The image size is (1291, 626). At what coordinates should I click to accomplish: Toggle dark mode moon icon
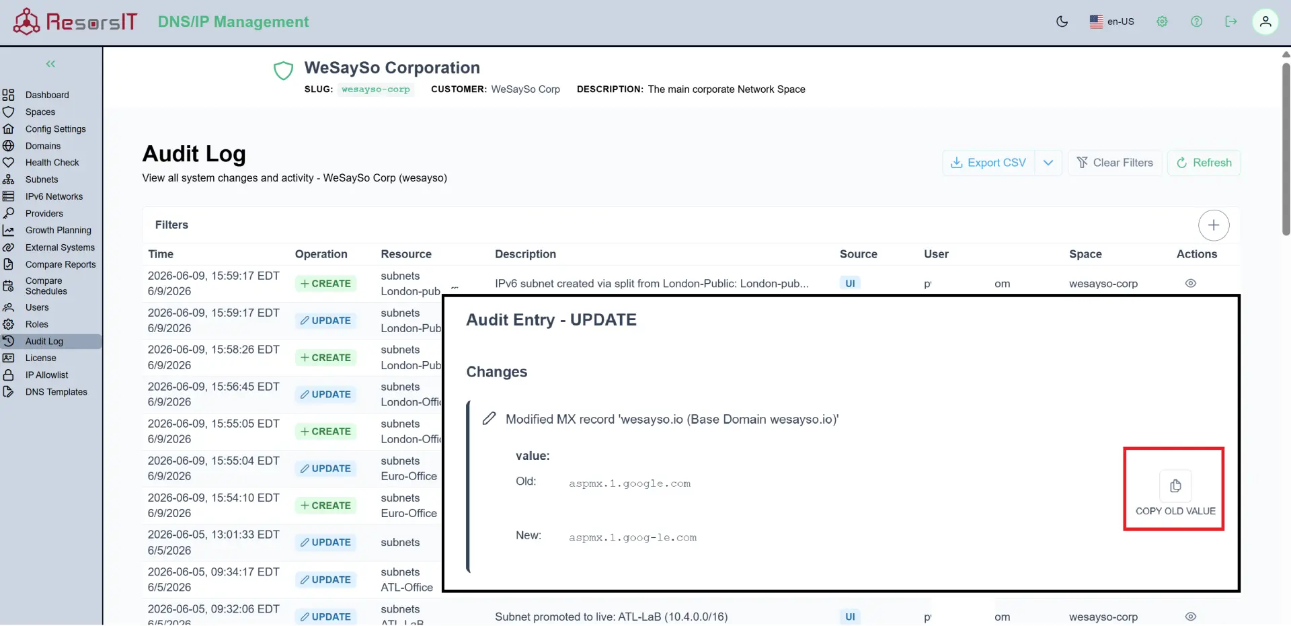[1062, 22]
